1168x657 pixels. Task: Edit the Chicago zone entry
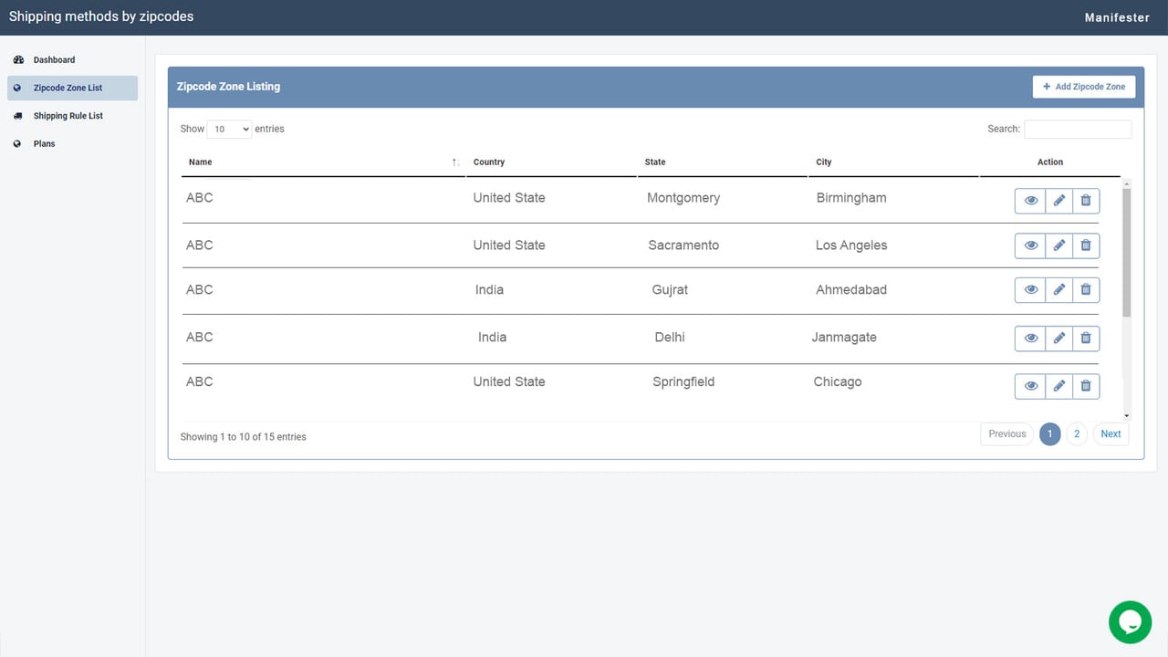[1058, 386]
